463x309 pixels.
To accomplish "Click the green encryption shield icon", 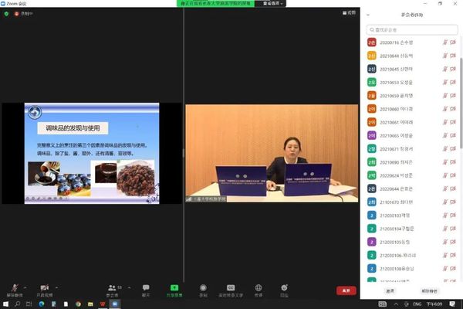I will coord(7,13).
